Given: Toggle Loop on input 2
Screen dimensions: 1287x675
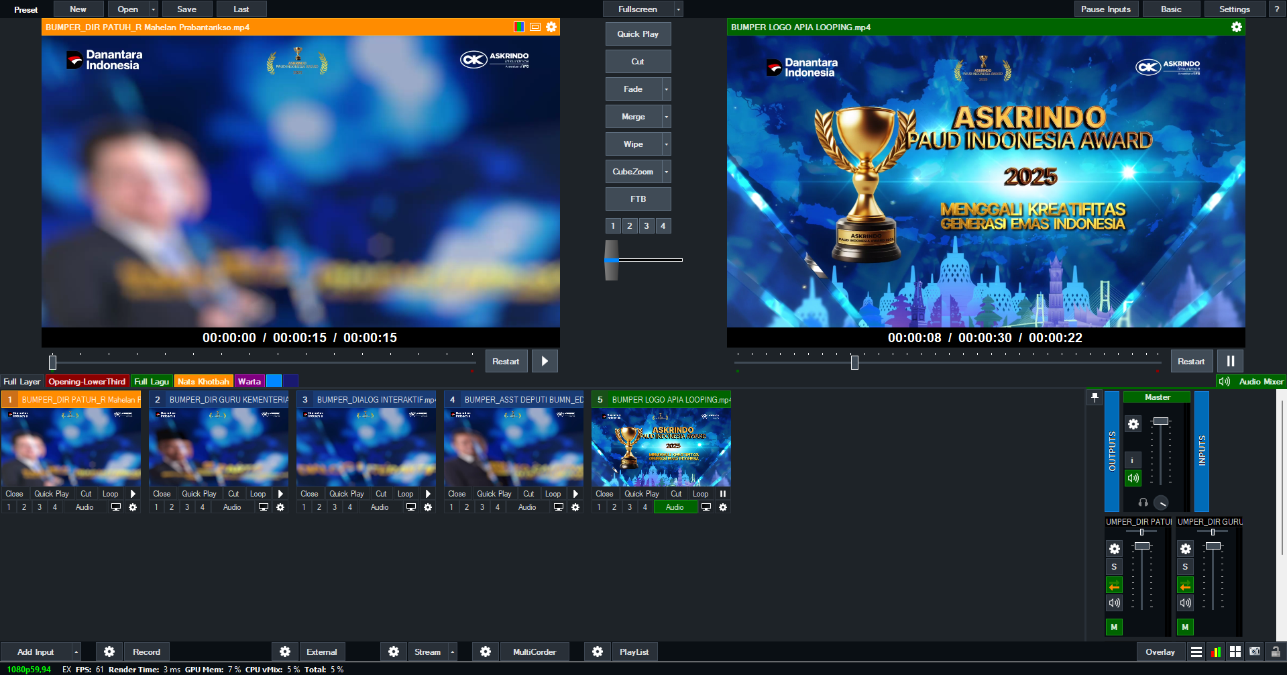Looking at the screenshot, I should tap(258, 494).
